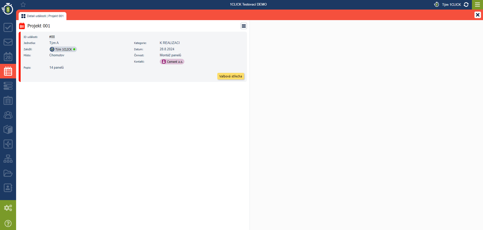Open the 1CLICK stopwatch logo home

tap(8, 9)
